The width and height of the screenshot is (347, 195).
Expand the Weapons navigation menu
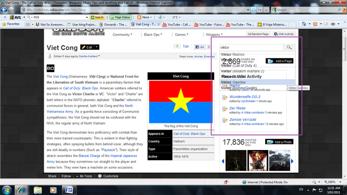click(x=214, y=35)
